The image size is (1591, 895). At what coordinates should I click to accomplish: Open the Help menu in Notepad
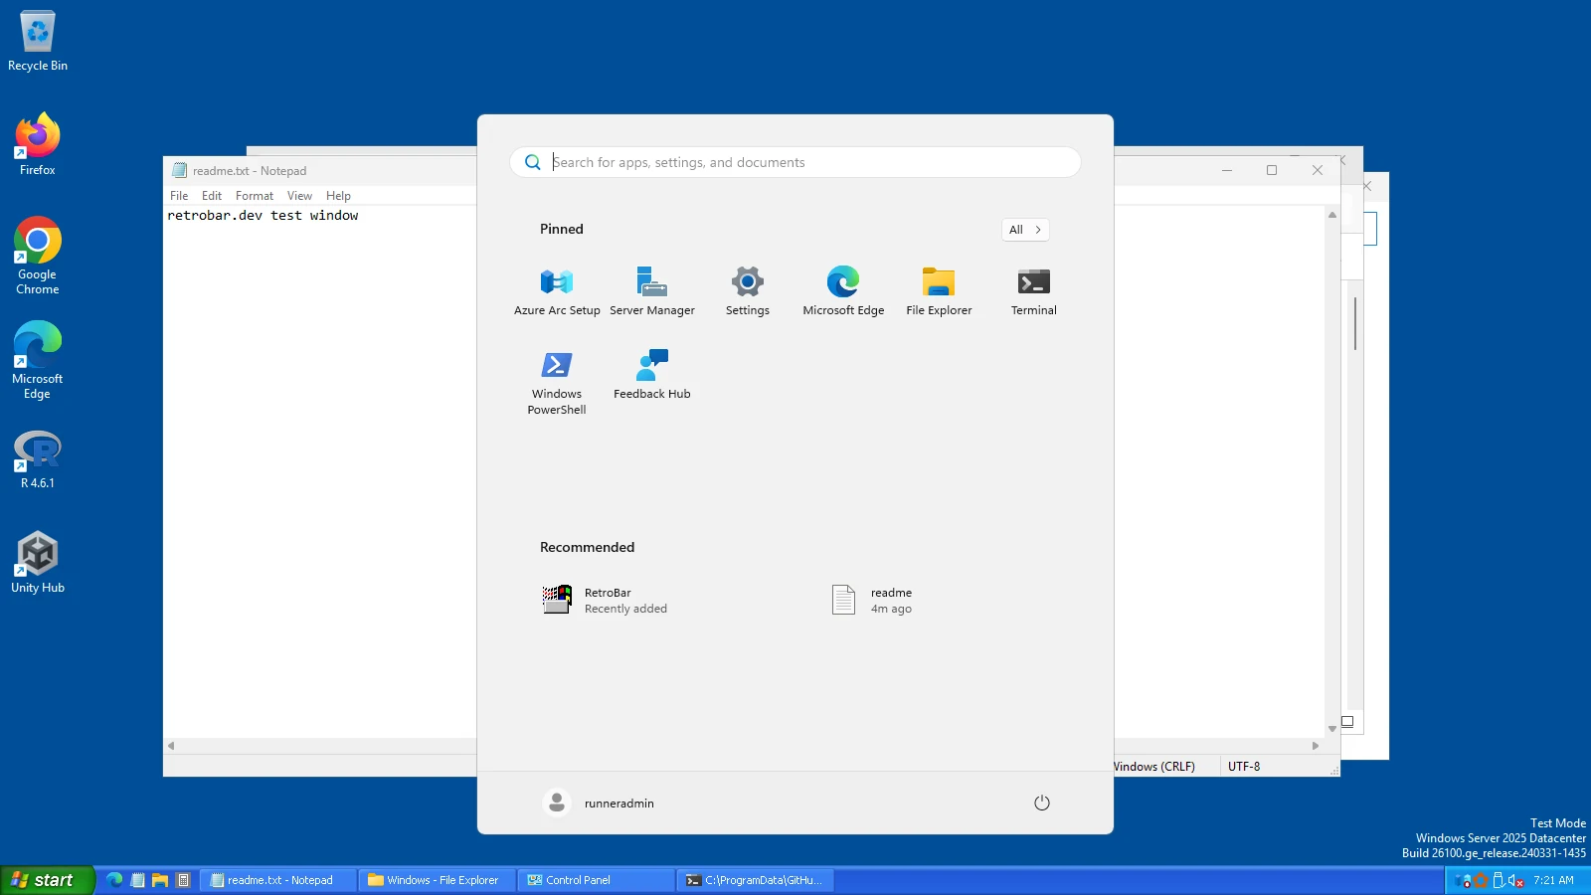tap(338, 196)
